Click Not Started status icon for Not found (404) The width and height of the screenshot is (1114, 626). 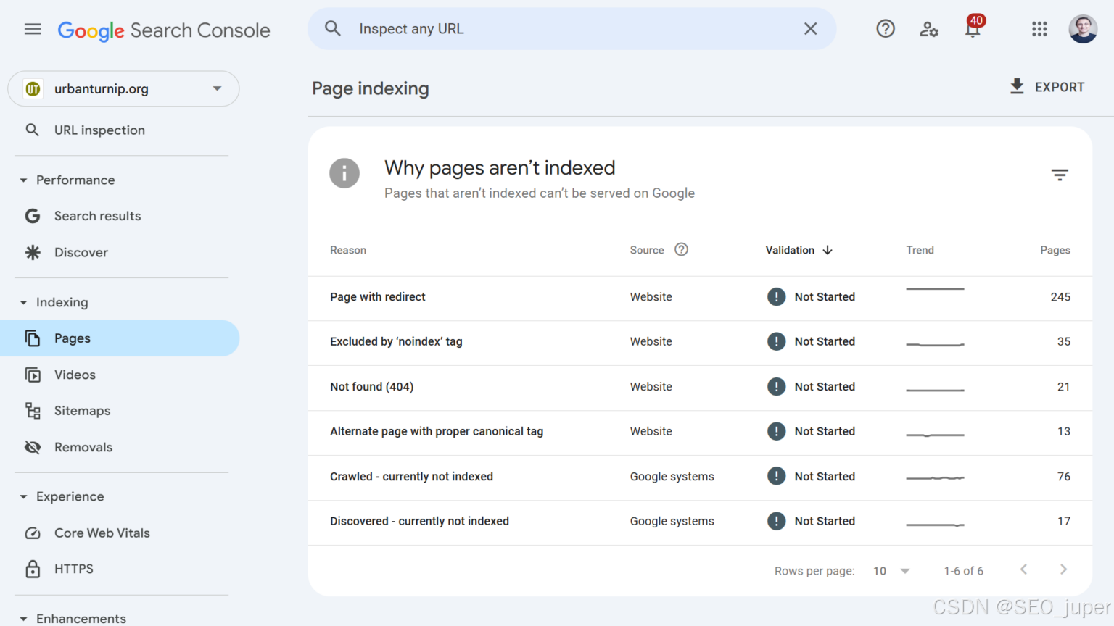coord(776,387)
